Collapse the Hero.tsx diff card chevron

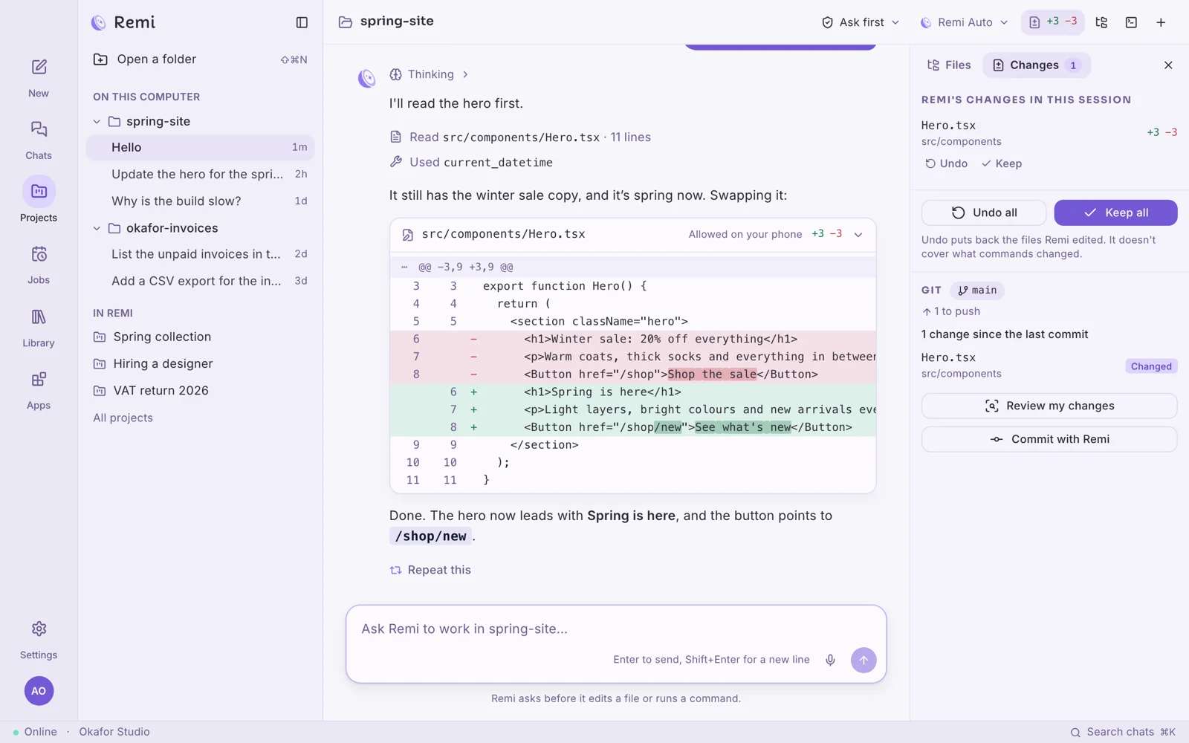858,234
